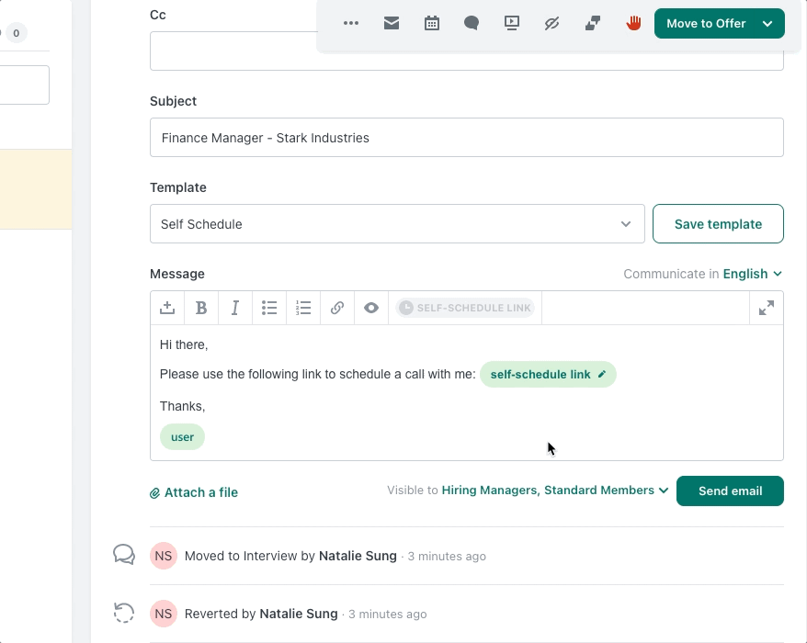
Task: Open the Self Schedule template dropdown
Action: [x=397, y=224]
